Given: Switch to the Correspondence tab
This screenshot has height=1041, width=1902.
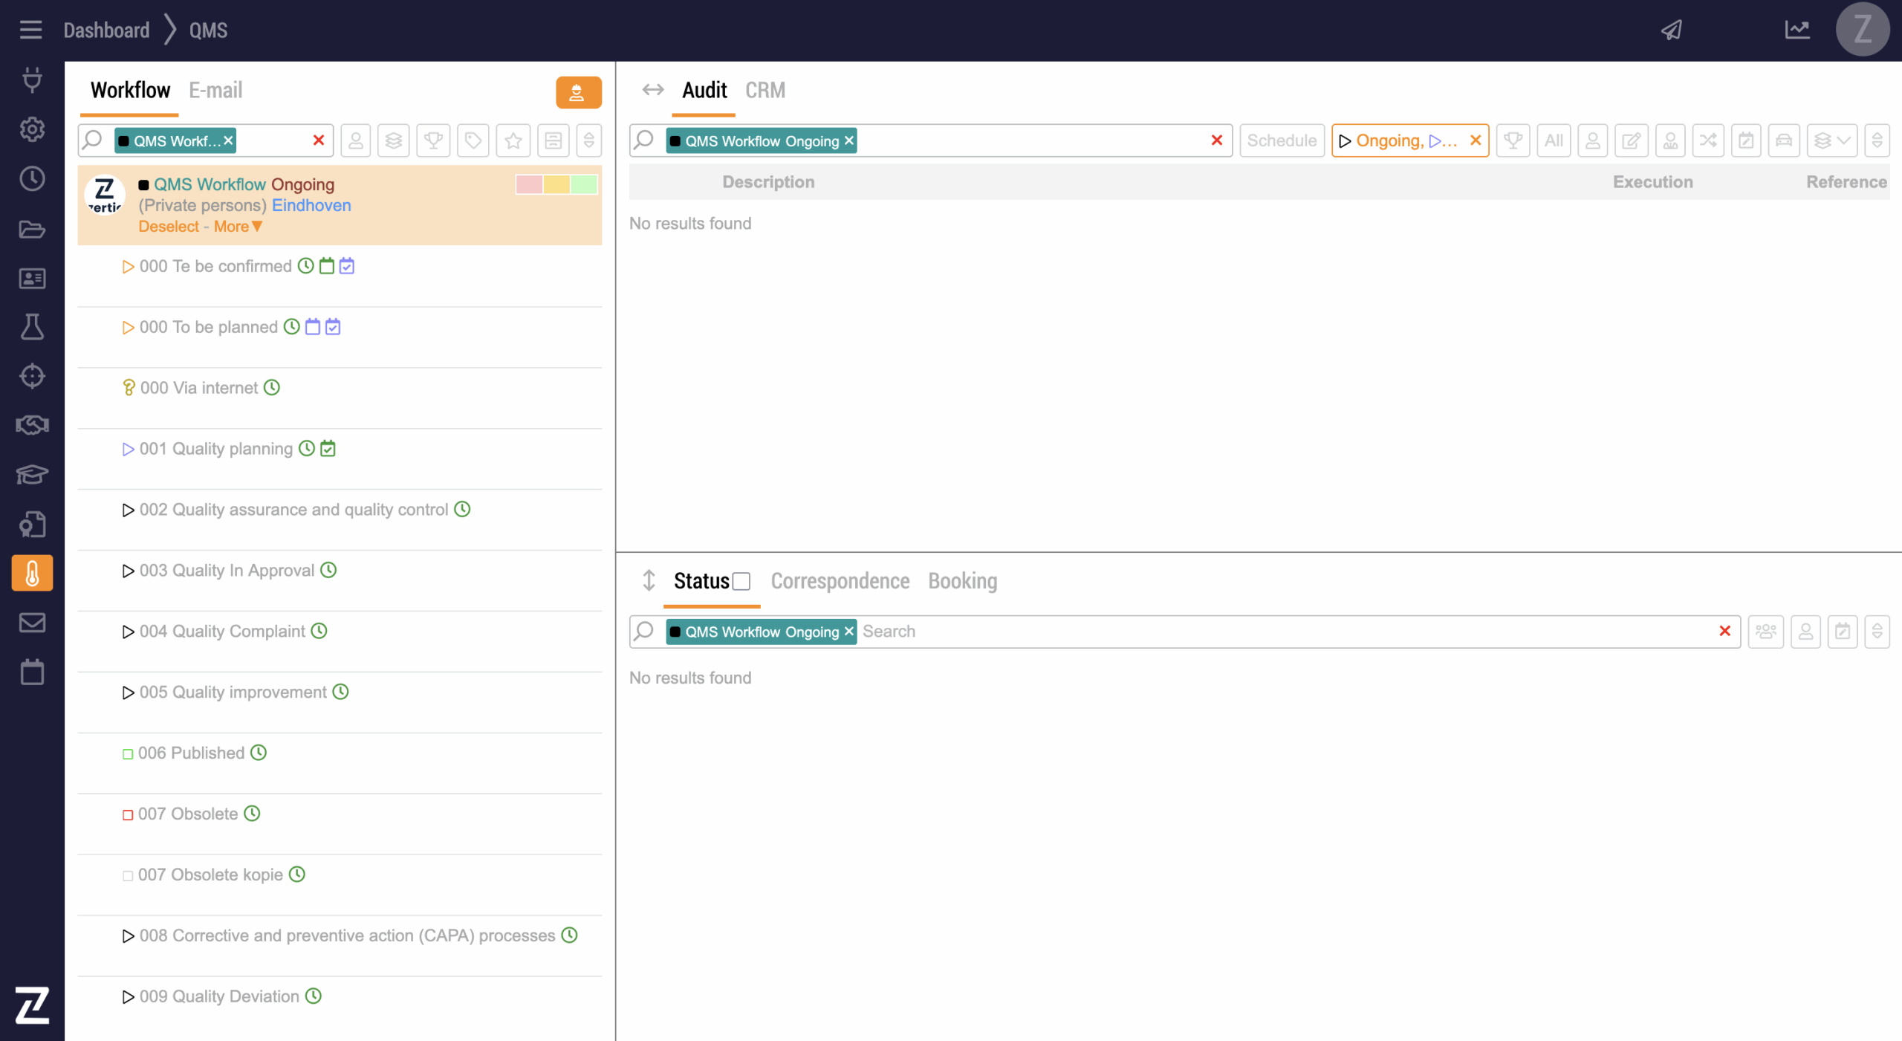Looking at the screenshot, I should pos(840,581).
